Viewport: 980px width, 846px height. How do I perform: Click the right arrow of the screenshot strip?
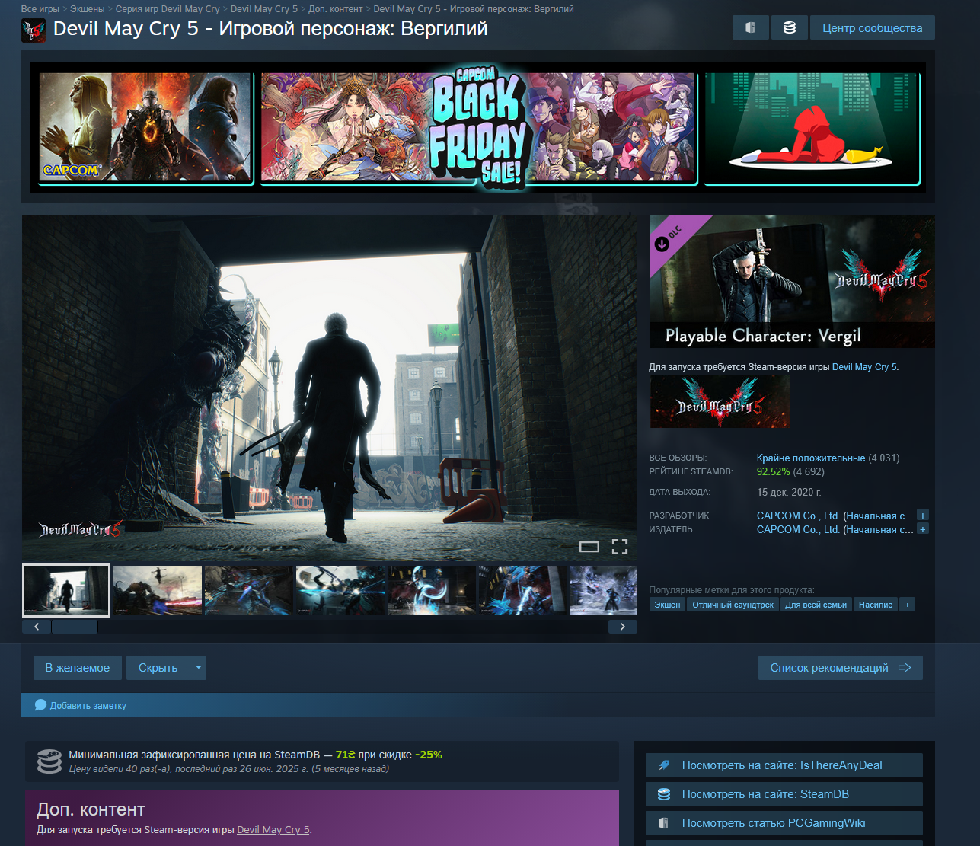623,627
